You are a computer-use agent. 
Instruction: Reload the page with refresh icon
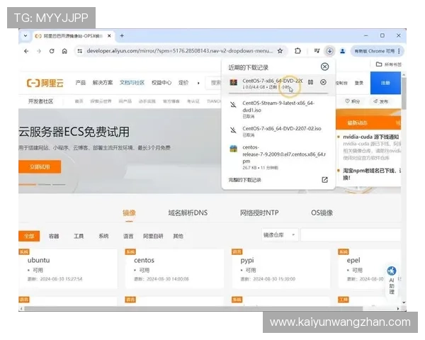click(52, 51)
